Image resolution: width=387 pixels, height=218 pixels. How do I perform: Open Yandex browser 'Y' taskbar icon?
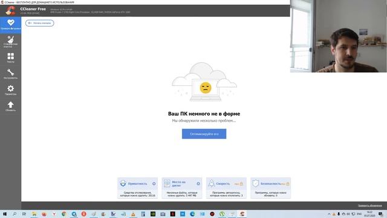54,214
